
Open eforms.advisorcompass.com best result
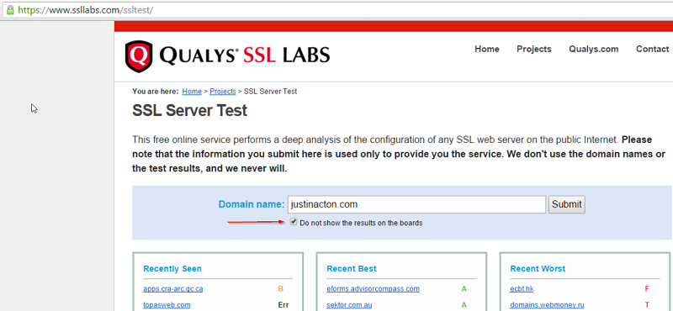click(373, 289)
